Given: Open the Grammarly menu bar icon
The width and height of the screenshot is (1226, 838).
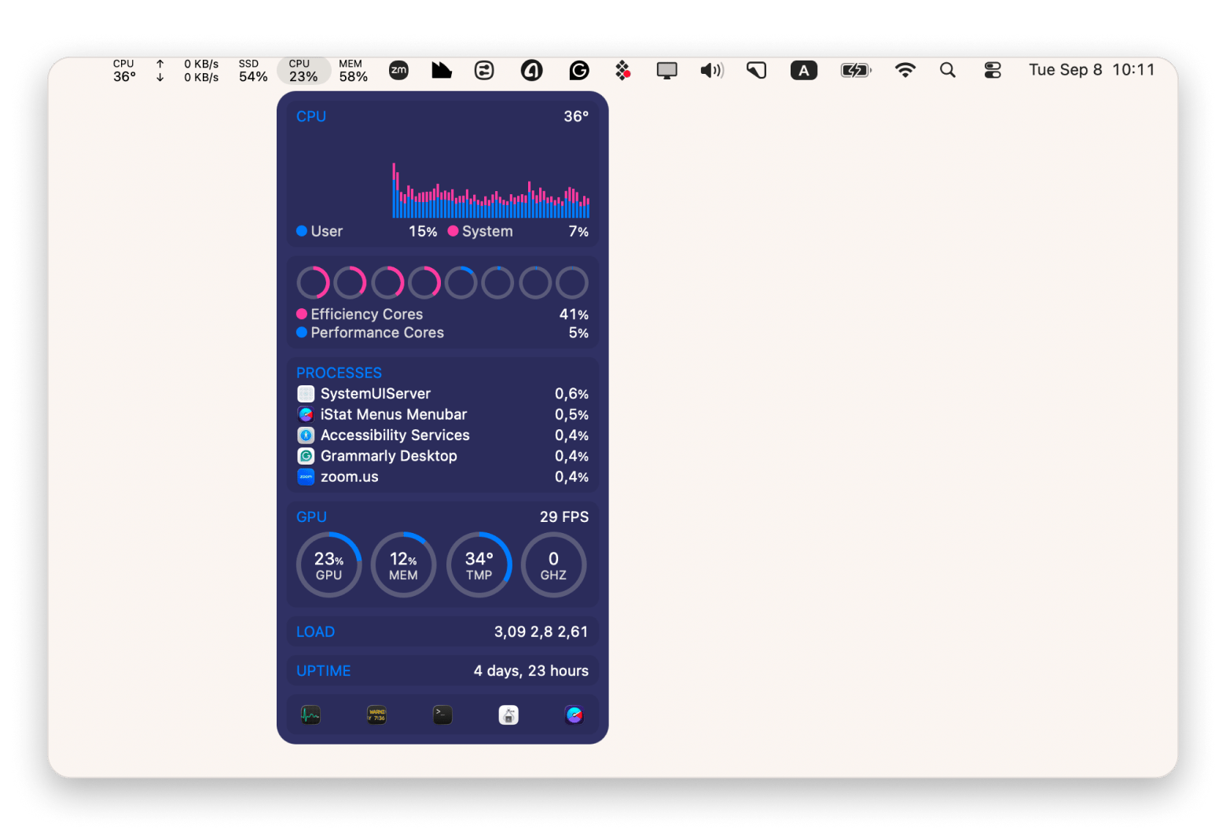Looking at the screenshot, I should [x=579, y=71].
